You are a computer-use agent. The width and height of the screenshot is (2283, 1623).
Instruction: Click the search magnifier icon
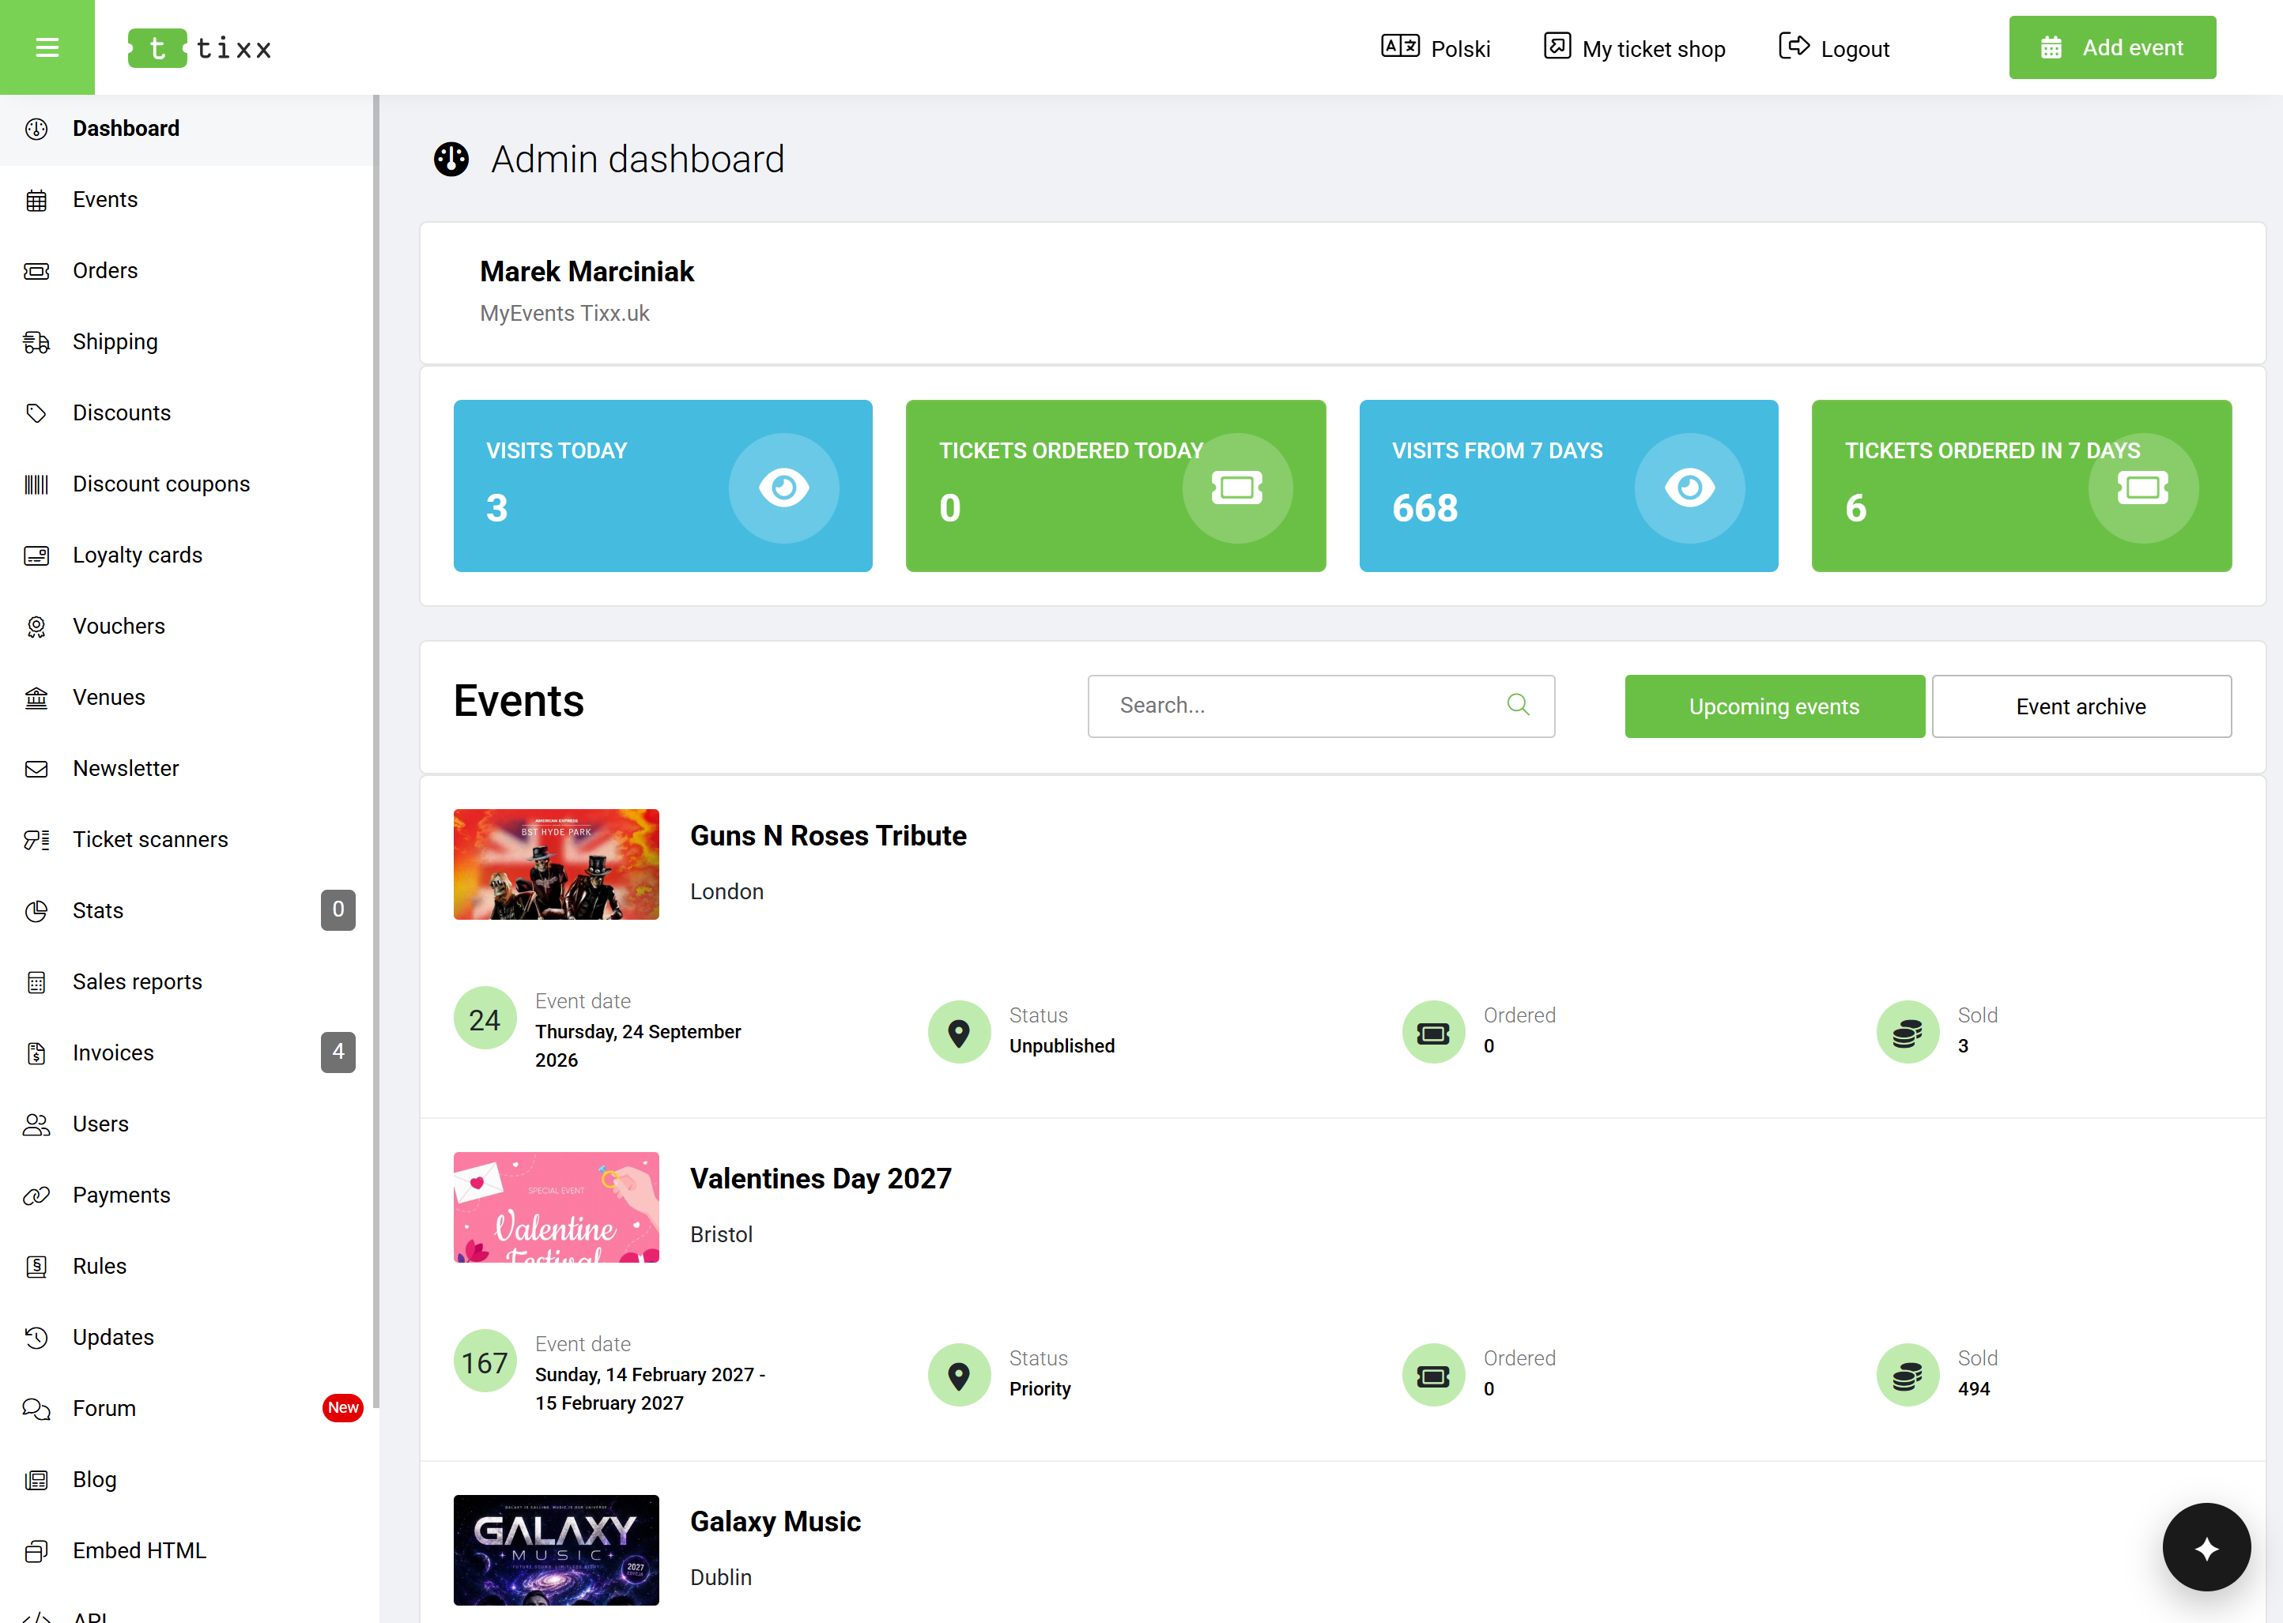point(1517,705)
